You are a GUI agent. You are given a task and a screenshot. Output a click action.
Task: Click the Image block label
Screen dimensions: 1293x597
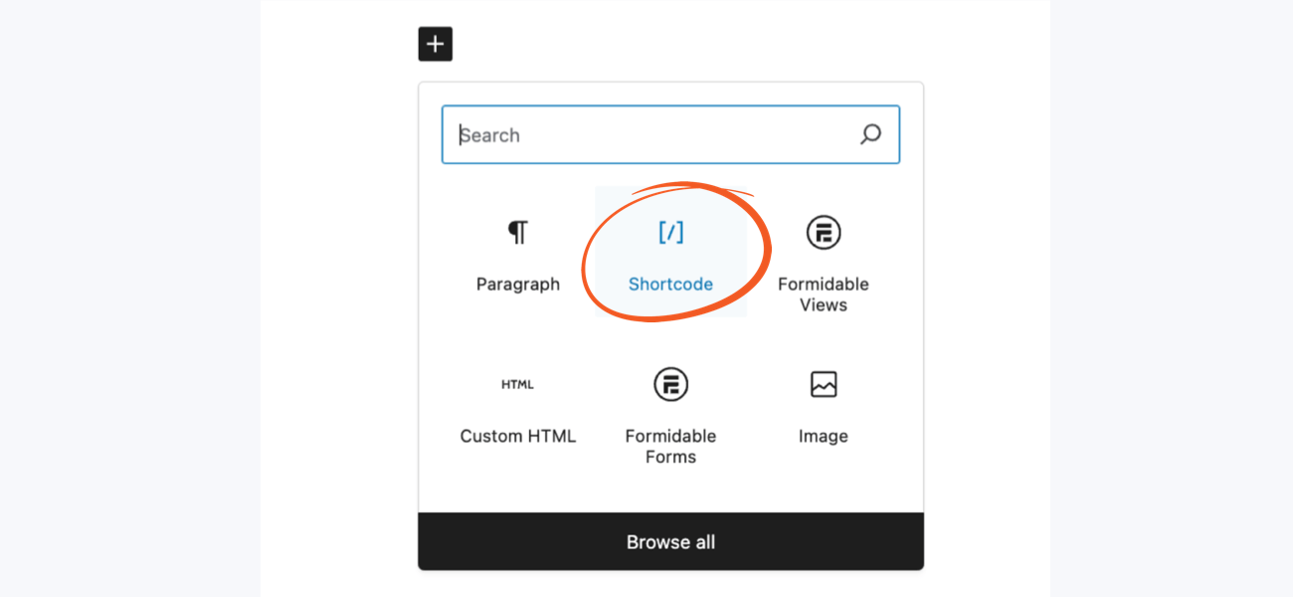823,435
